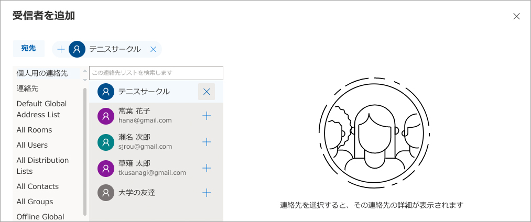Select 個人用の連絡先 address book

[42, 73]
